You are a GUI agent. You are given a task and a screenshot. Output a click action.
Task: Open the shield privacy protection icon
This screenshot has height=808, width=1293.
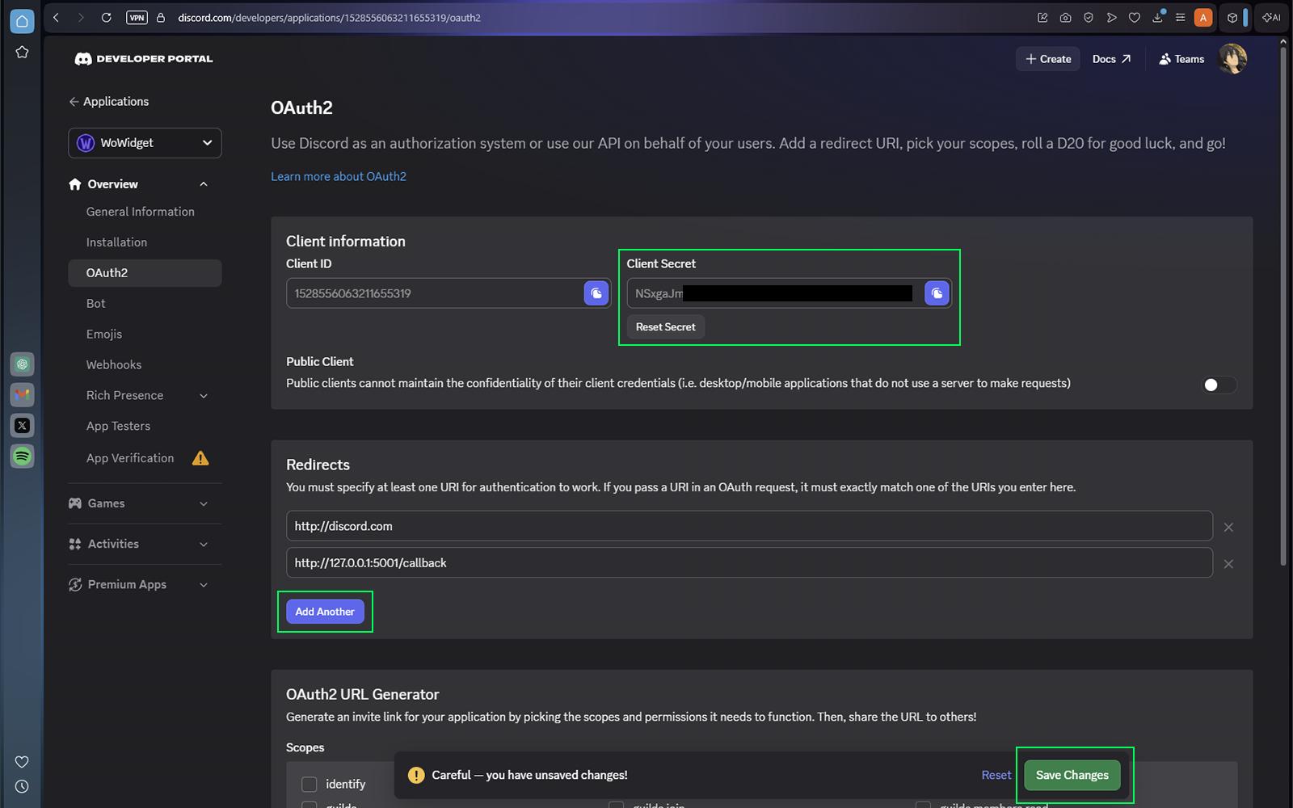1089,17
